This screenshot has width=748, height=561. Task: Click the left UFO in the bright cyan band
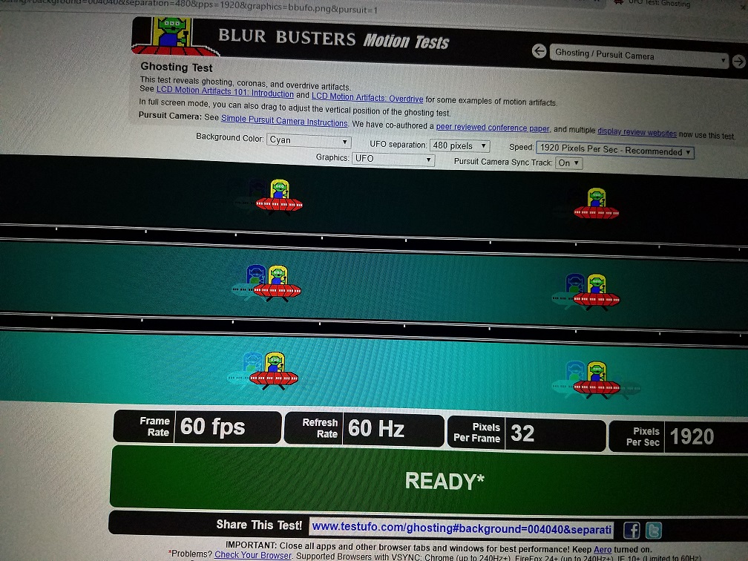click(x=273, y=371)
